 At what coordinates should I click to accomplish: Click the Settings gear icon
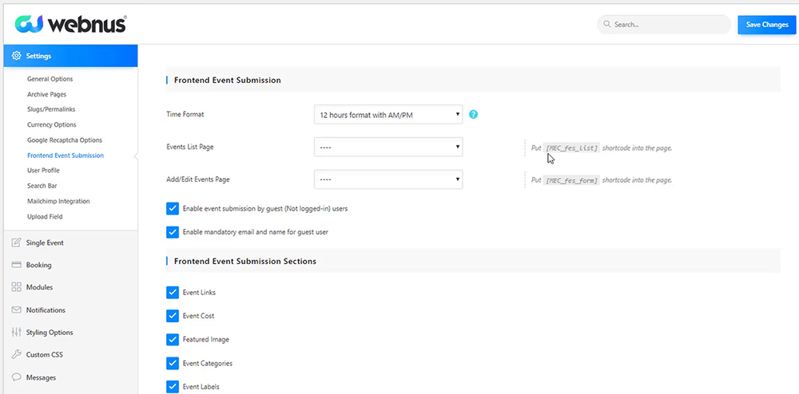point(16,56)
